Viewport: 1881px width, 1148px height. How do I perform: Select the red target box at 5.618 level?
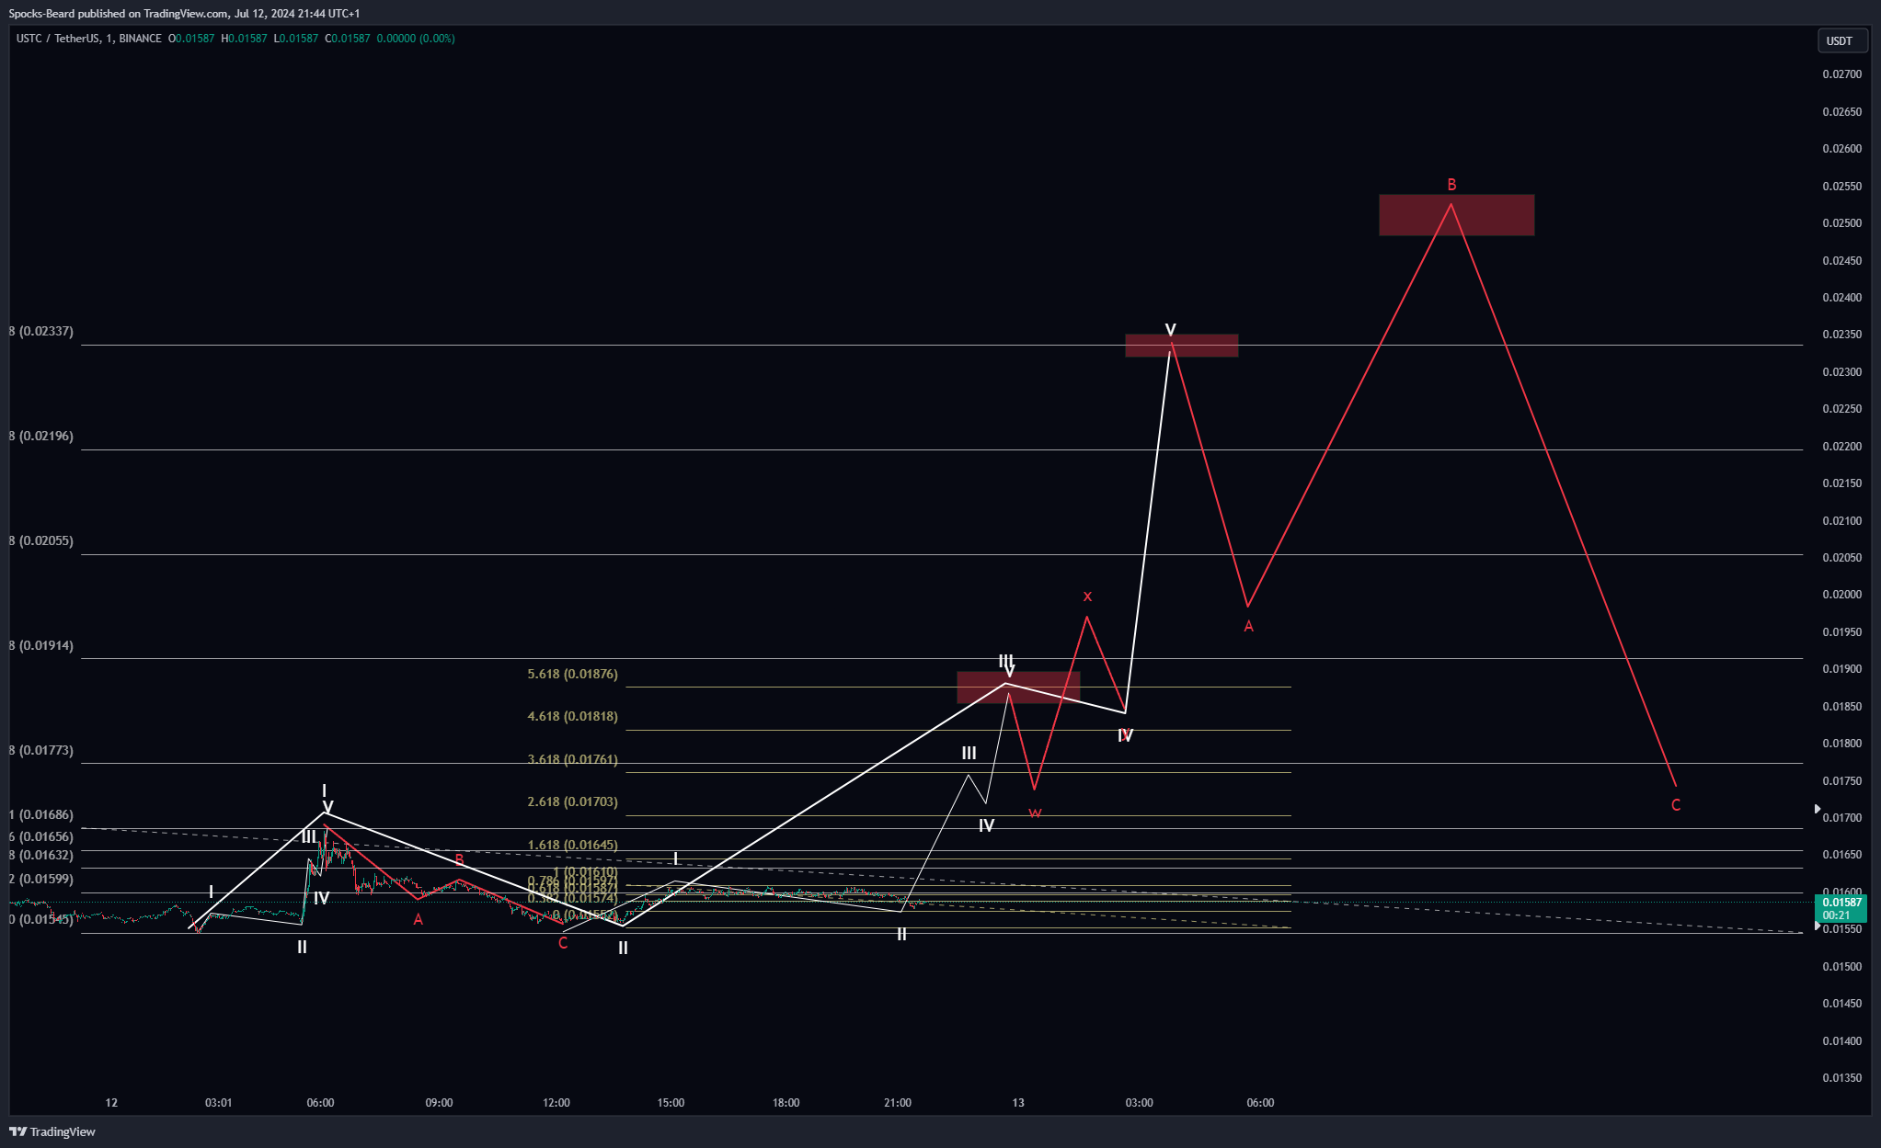1018,688
